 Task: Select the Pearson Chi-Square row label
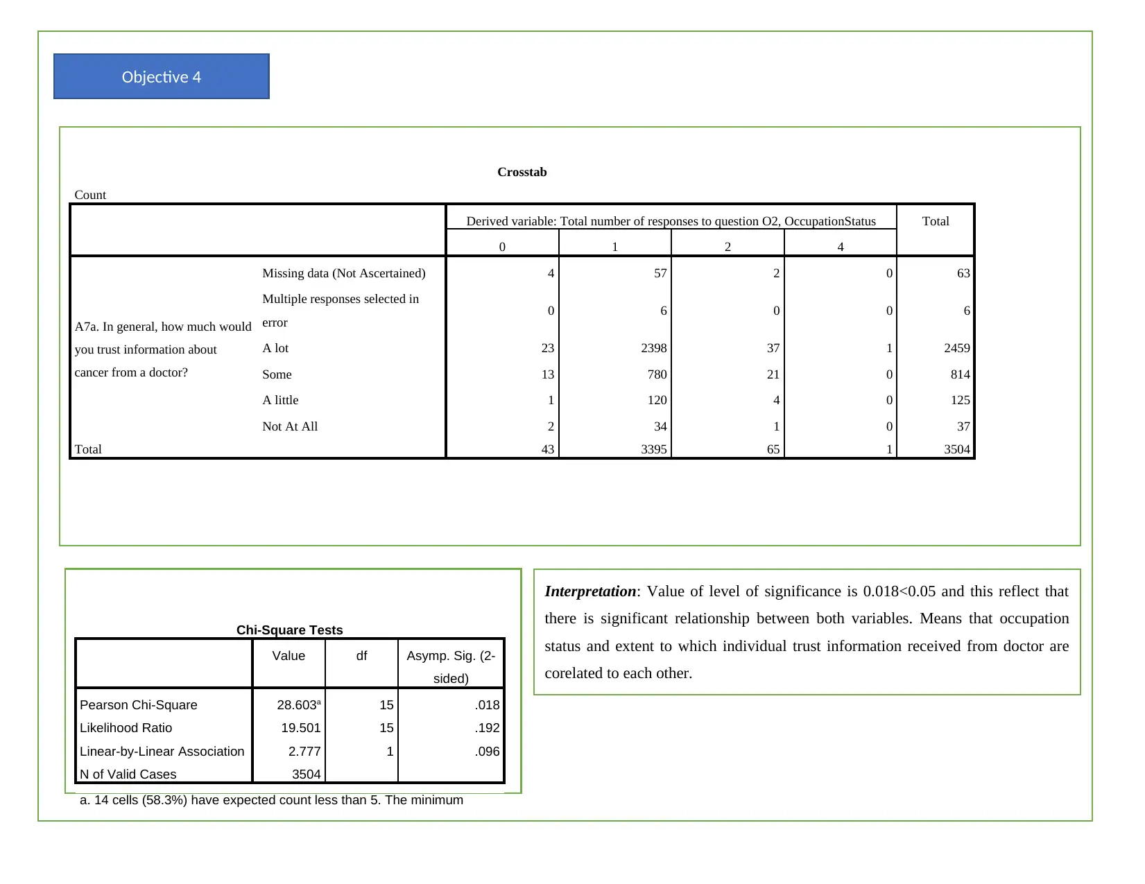[138, 705]
